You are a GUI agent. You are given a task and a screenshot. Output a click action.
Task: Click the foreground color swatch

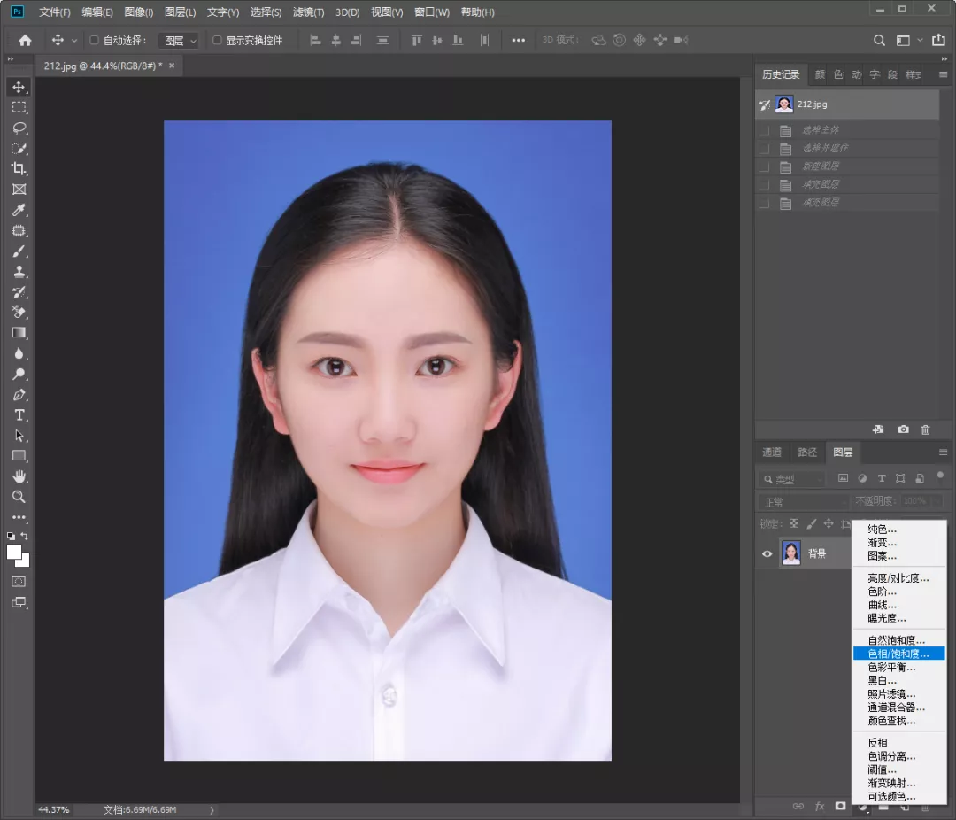[14, 552]
